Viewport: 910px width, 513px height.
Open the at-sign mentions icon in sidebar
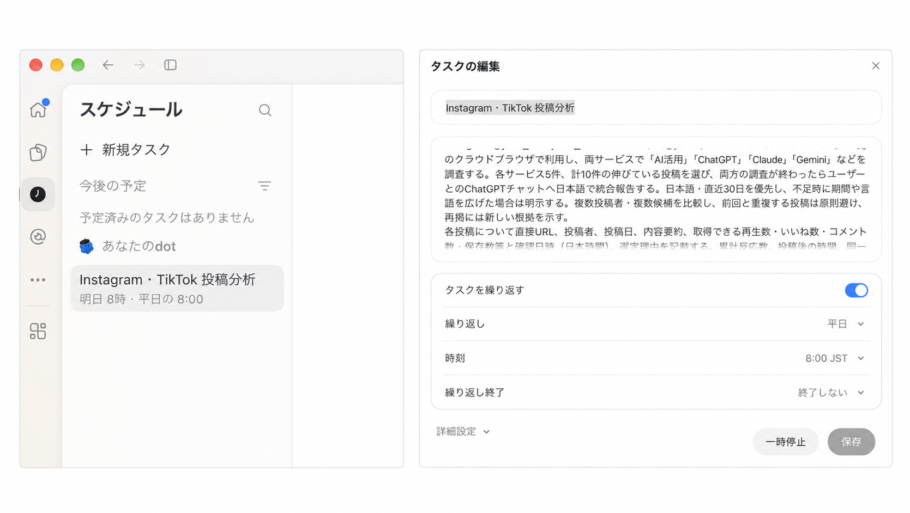pyautogui.click(x=38, y=236)
